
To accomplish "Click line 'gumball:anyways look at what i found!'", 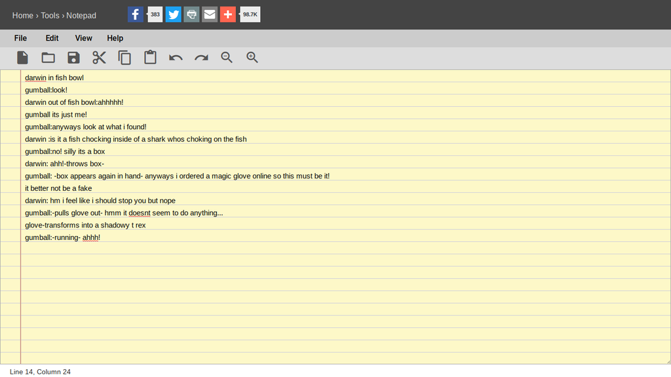I will 86,127.
